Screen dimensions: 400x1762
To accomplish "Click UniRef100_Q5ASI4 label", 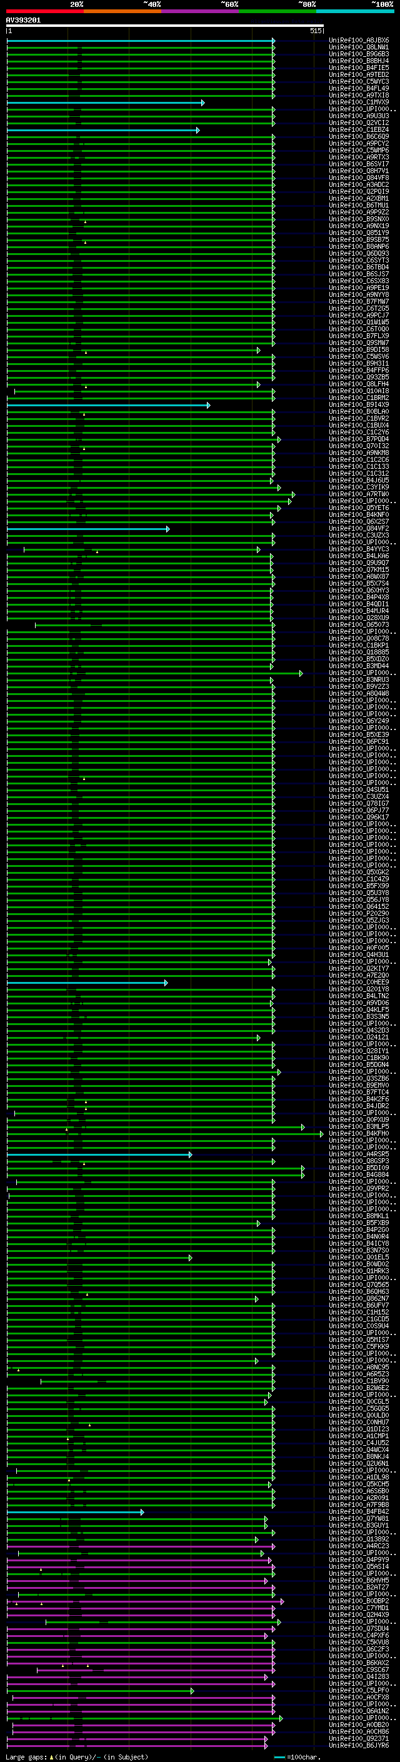I will coord(359,1566).
